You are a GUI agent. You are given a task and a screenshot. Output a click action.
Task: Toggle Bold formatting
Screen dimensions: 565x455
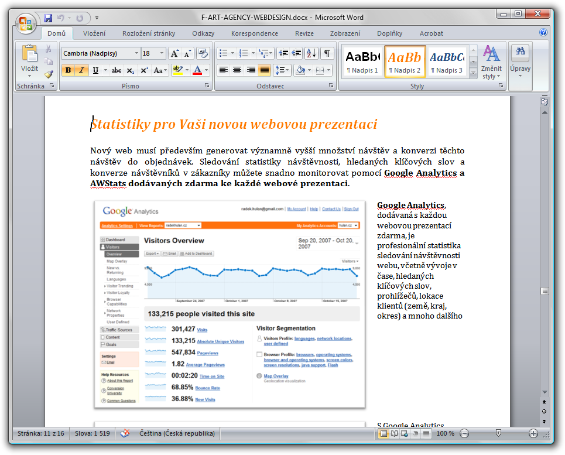[68, 70]
